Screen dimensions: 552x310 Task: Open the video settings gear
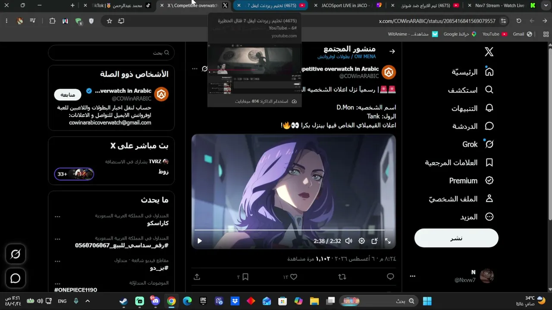click(362, 241)
